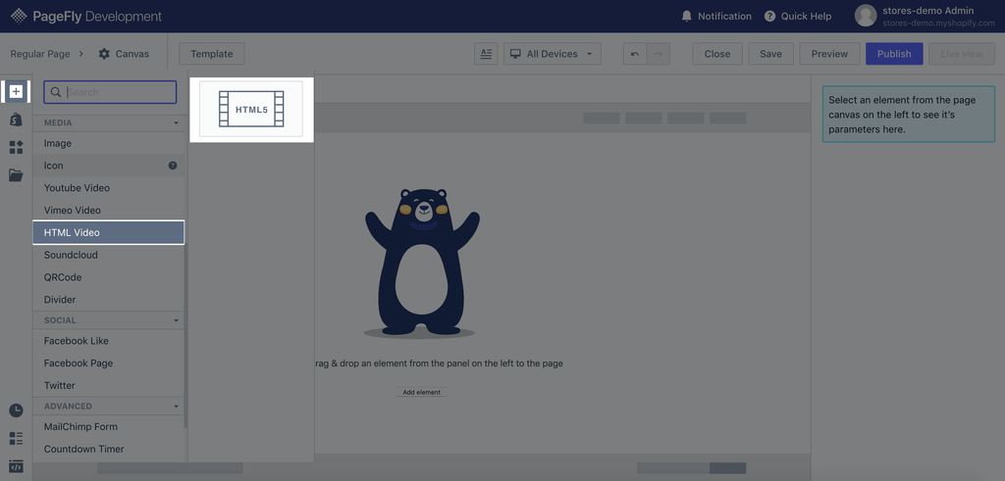Click the help icon next to Icon item
The height and width of the screenshot is (481, 1005).
click(x=173, y=166)
